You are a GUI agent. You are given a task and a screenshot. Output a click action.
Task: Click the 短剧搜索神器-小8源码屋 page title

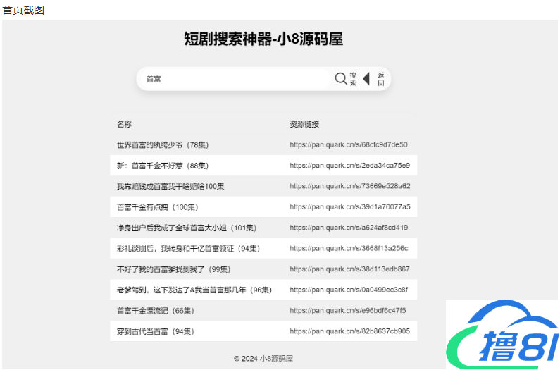263,39
